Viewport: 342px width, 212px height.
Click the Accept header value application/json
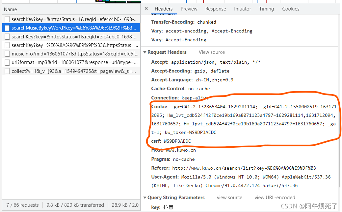pyautogui.click(x=216, y=62)
